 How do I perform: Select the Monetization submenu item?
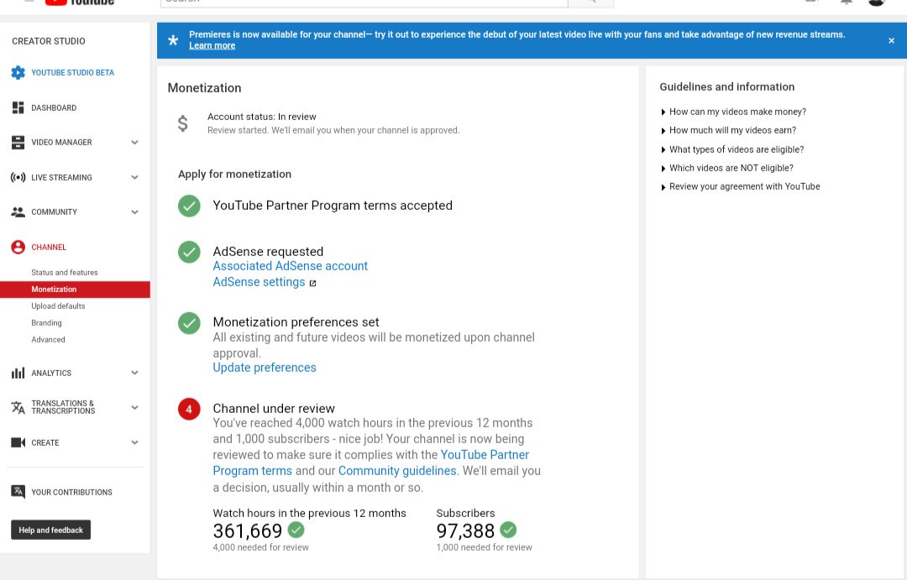pyautogui.click(x=76, y=289)
